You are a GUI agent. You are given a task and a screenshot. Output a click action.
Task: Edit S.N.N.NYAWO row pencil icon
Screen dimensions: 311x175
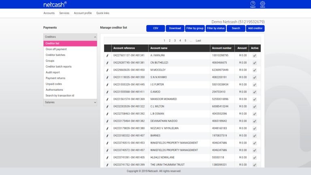coord(107,77)
